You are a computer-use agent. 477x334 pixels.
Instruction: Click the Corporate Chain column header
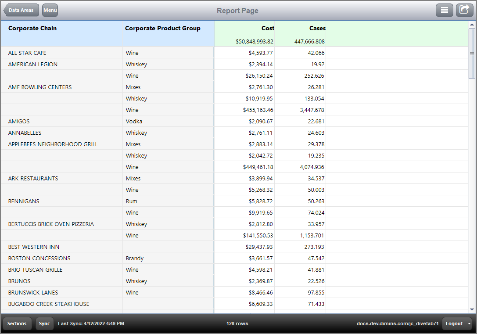point(32,28)
